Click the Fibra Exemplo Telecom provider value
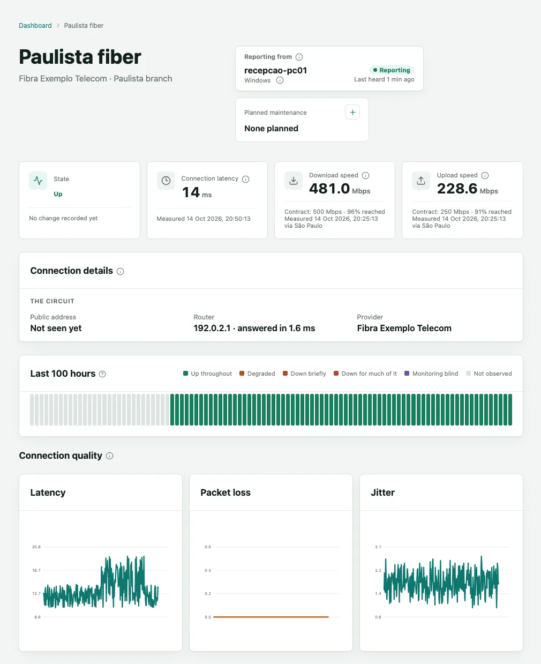The height and width of the screenshot is (664, 541). (x=404, y=328)
